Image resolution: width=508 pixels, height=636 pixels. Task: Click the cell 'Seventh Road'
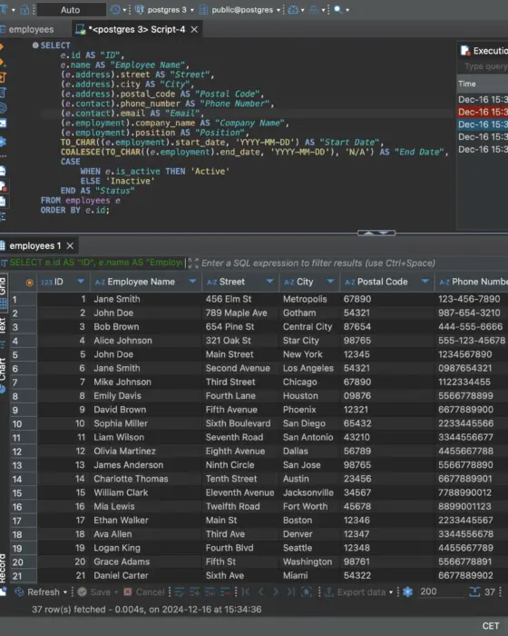[234, 437]
